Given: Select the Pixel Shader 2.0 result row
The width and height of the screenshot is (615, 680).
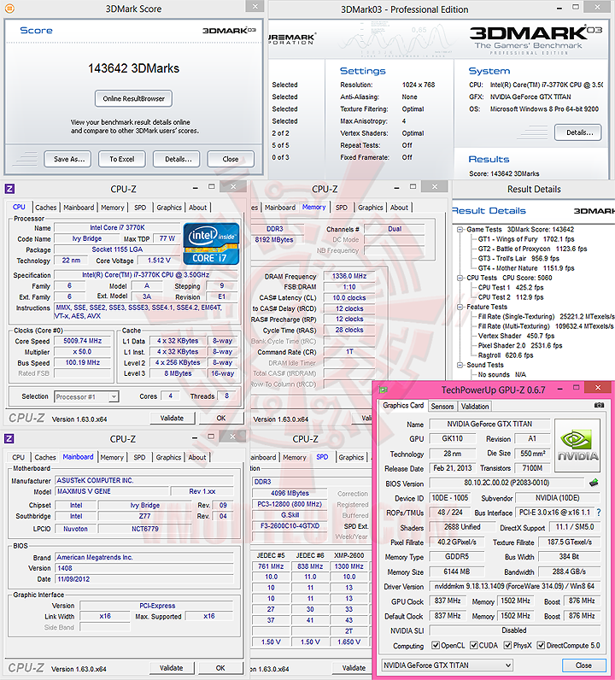Looking at the screenshot, I should pos(520,345).
